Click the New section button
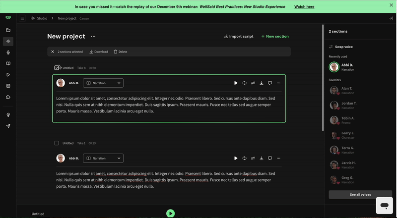397x218 pixels. tap(275, 36)
